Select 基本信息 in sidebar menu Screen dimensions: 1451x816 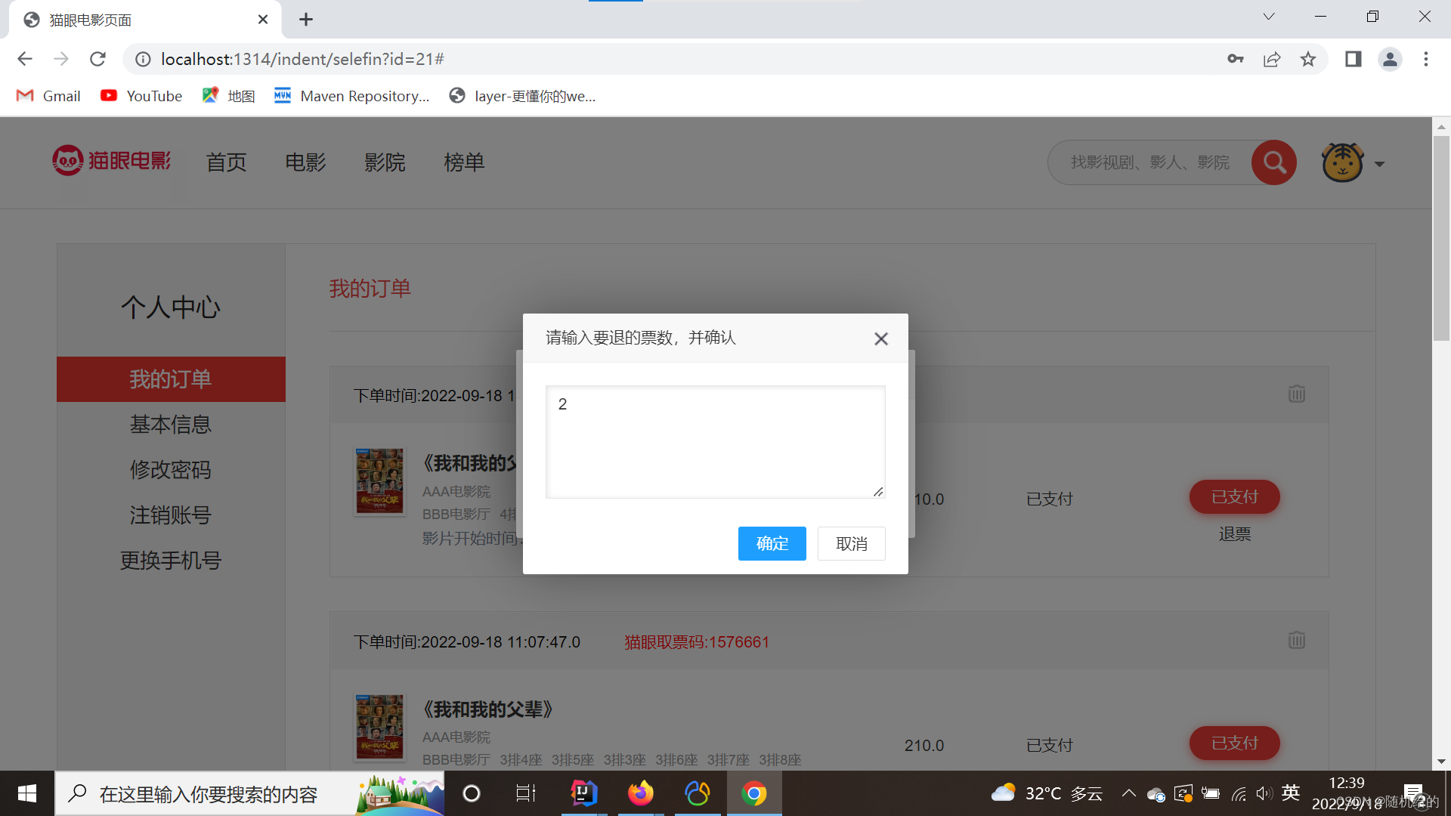[x=171, y=425]
